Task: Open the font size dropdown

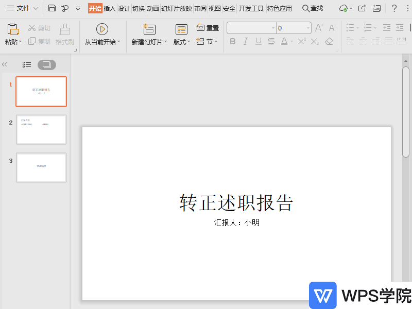Action: [x=308, y=28]
